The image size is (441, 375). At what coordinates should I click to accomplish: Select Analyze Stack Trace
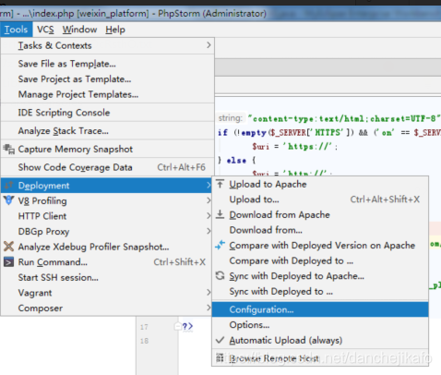[107, 131]
